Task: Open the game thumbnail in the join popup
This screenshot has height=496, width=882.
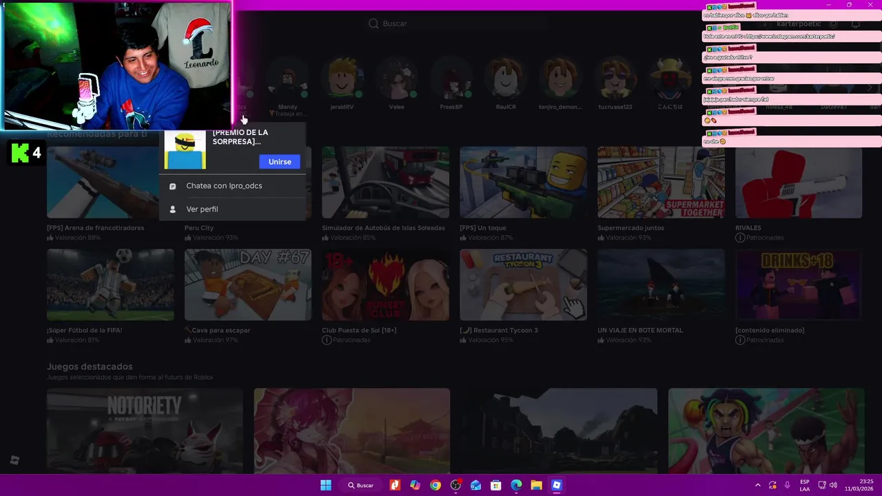Action: pos(185,150)
